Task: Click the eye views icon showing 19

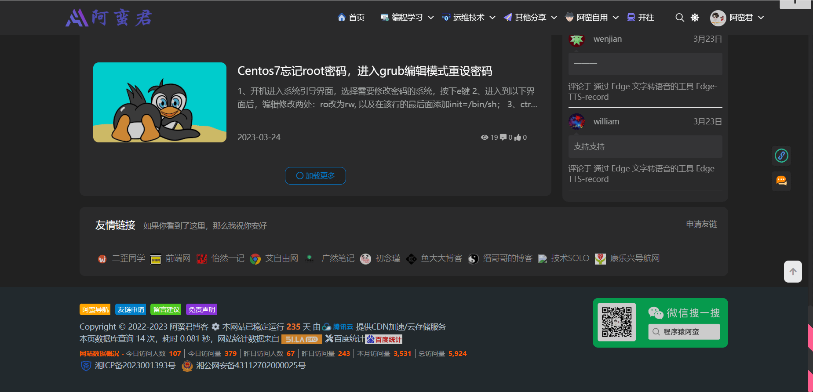Action: pos(485,138)
